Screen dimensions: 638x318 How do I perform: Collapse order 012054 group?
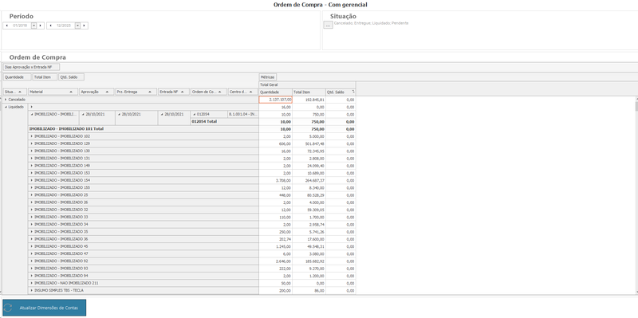[x=195, y=114]
